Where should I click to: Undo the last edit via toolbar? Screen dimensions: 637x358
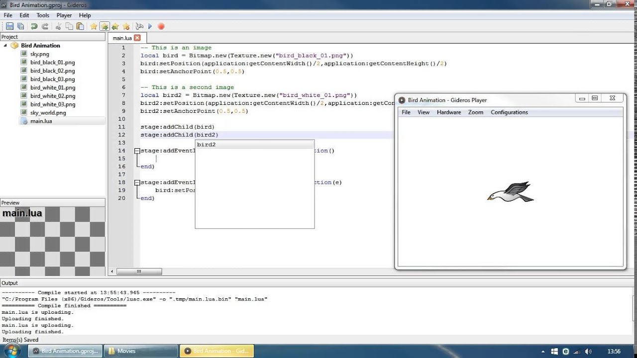click(x=34, y=26)
